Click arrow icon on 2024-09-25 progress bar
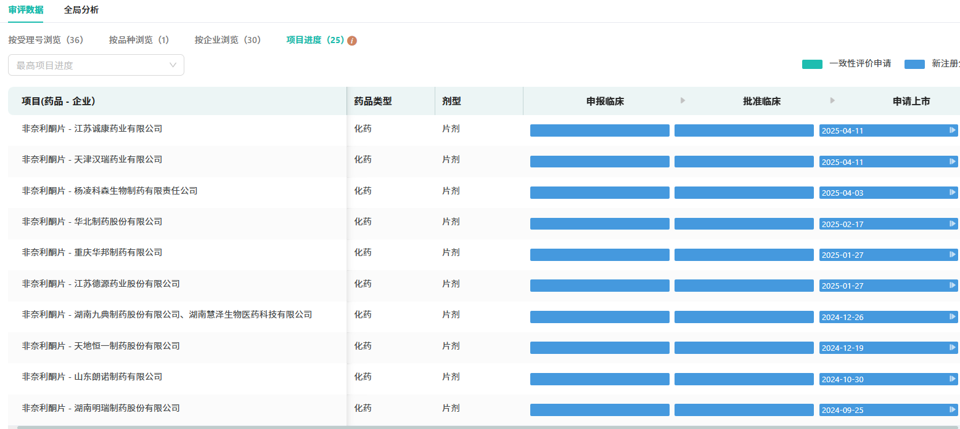The image size is (960, 429). point(952,410)
